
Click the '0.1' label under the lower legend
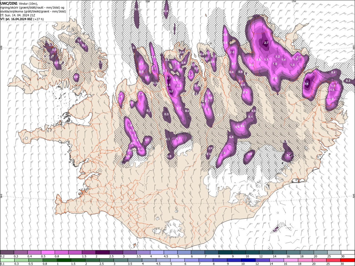pyautogui.click(x=2, y=264)
